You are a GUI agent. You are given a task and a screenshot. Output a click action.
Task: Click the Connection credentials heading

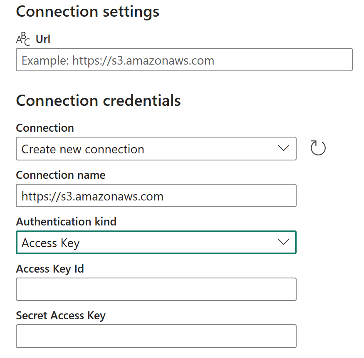point(98,101)
